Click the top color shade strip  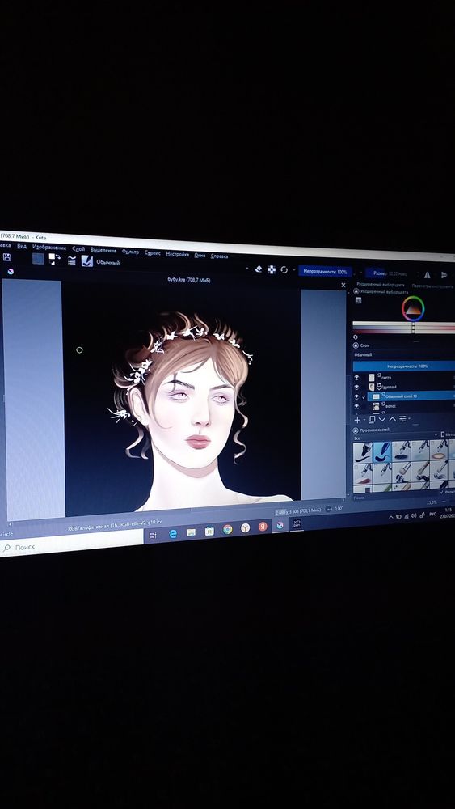403,324
